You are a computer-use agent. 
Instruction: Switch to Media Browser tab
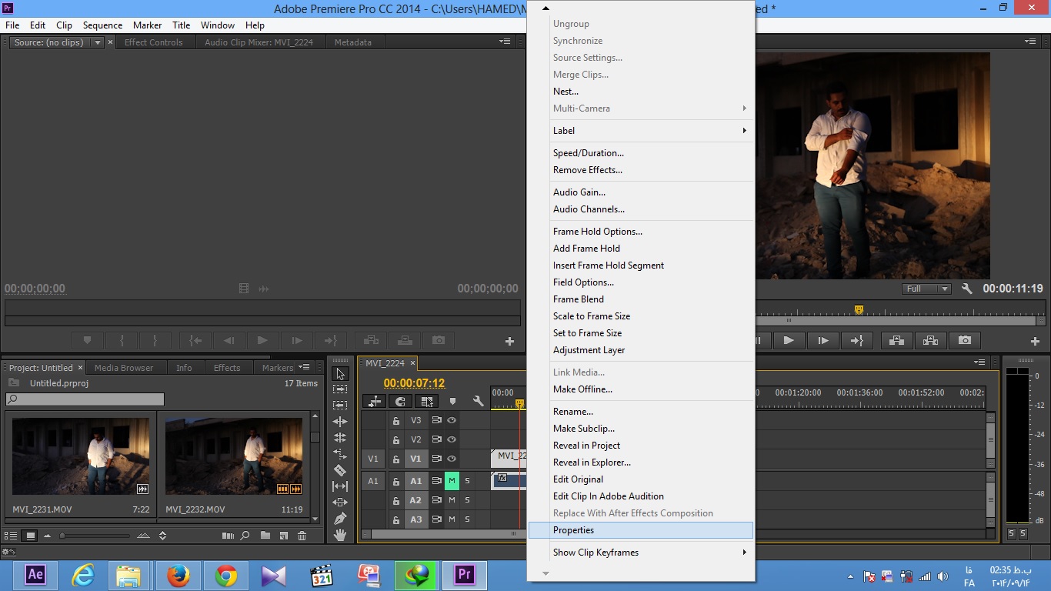pos(124,368)
